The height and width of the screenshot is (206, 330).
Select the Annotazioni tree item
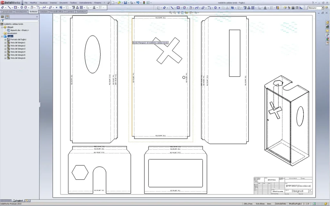click(12, 33)
